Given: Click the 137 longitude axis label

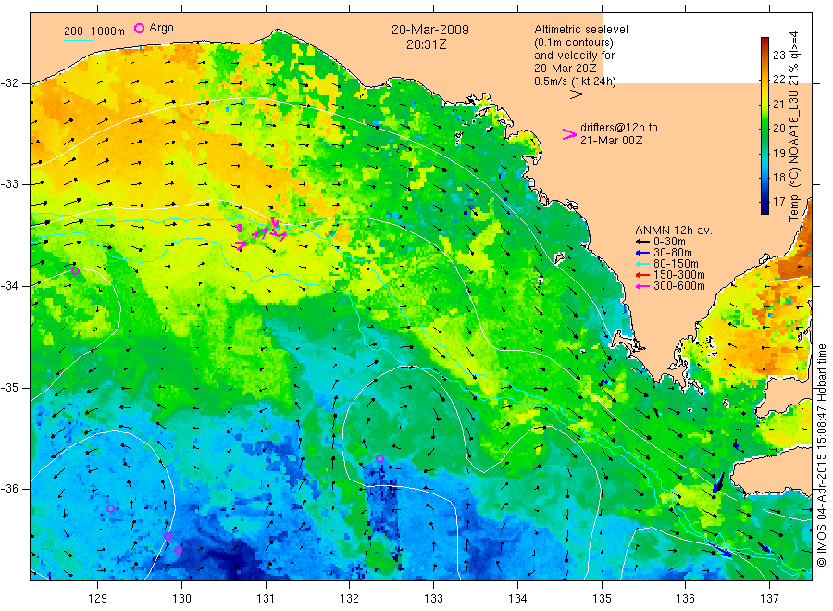Looking at the screenshot, I should (770, 599).
